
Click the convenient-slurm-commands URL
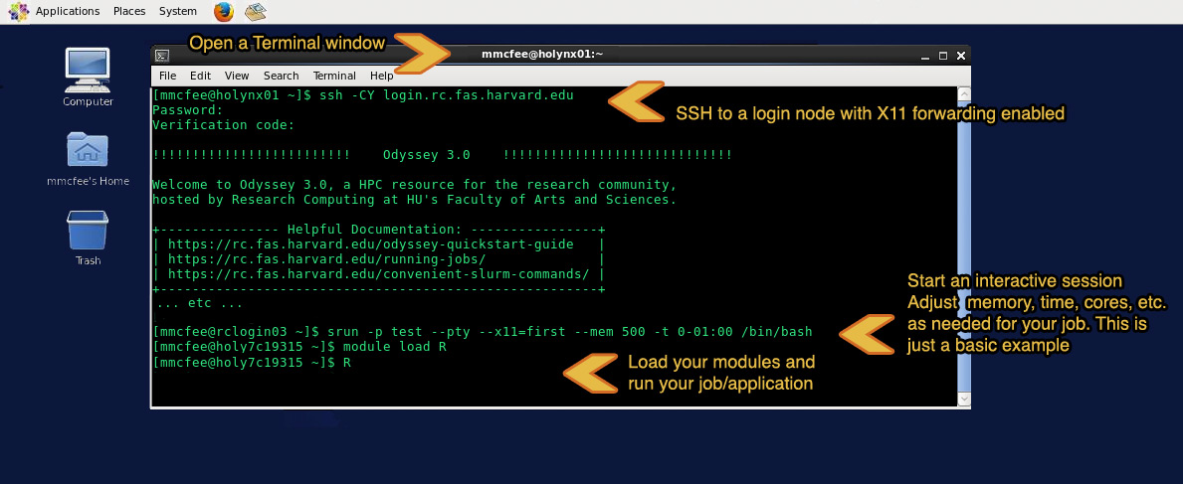pyautogui.click(x=378, y=274)
